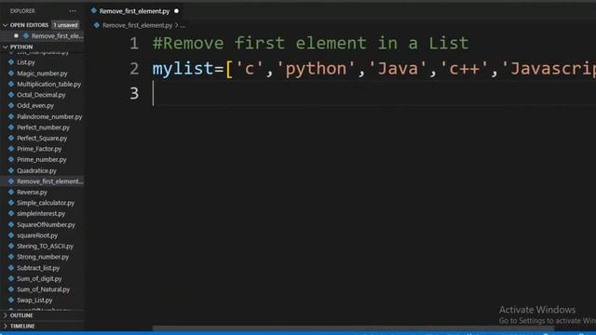596x335 pixels.
Task: Open simpleInterest.py file
Action: pyautogui.click(x=41, y=213)
